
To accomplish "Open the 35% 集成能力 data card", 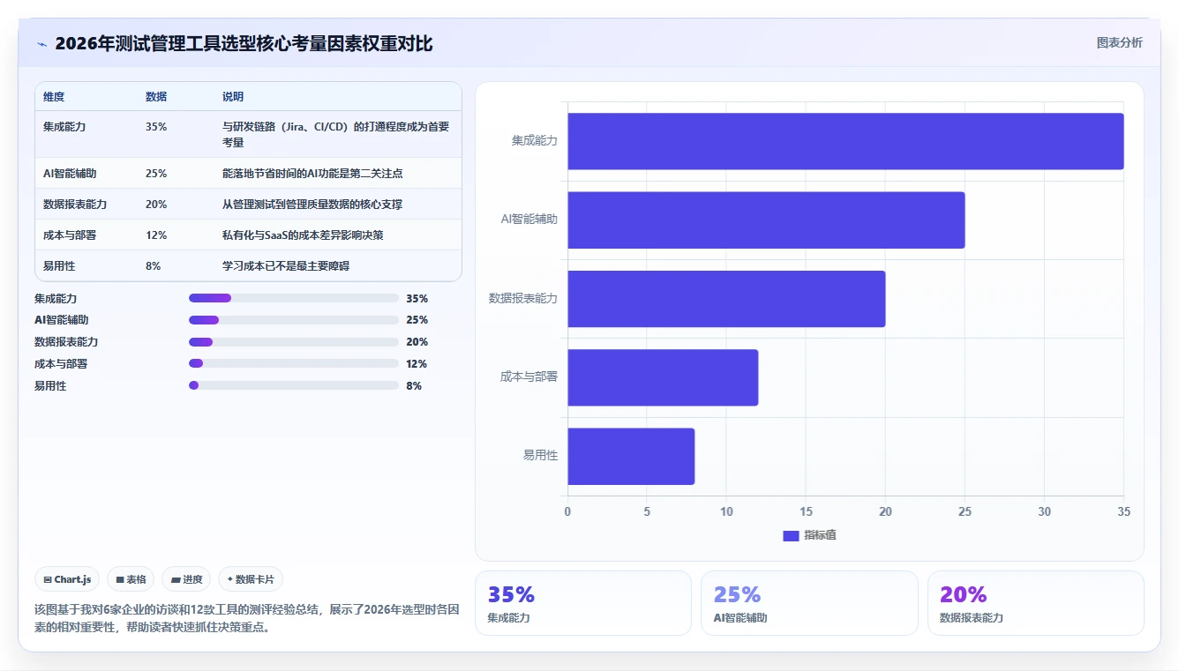I will [x=583, y=603].
